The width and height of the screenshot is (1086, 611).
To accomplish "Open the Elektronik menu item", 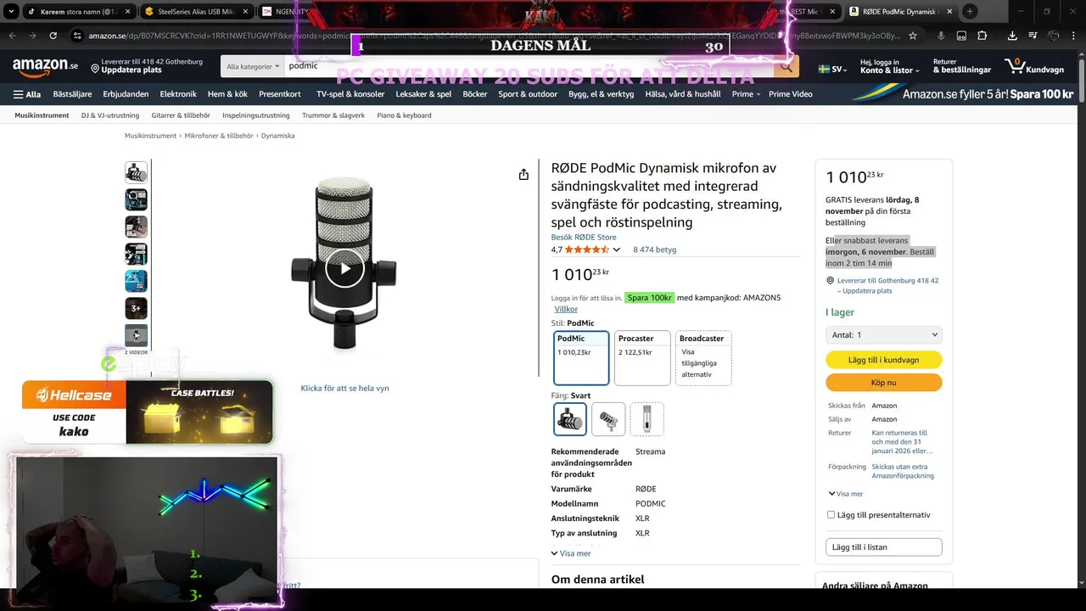I will (x=178, y=94).
